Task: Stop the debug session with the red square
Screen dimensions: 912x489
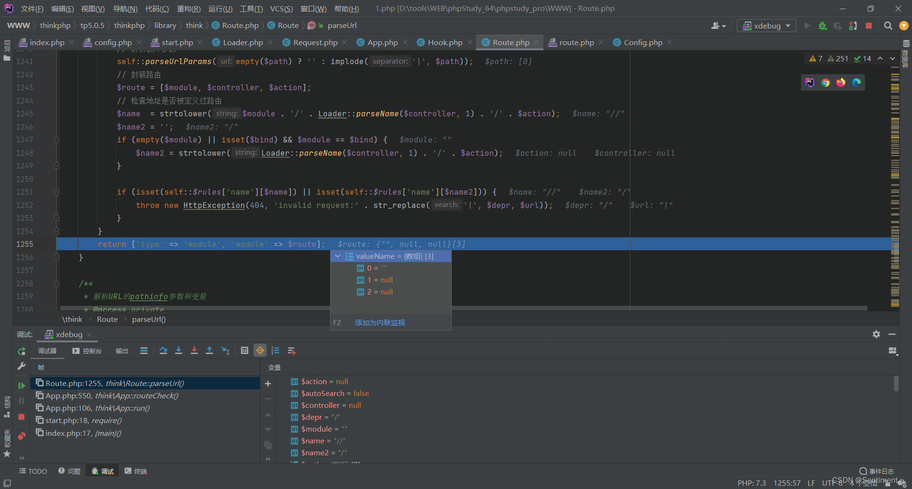Action: (21, 417)
